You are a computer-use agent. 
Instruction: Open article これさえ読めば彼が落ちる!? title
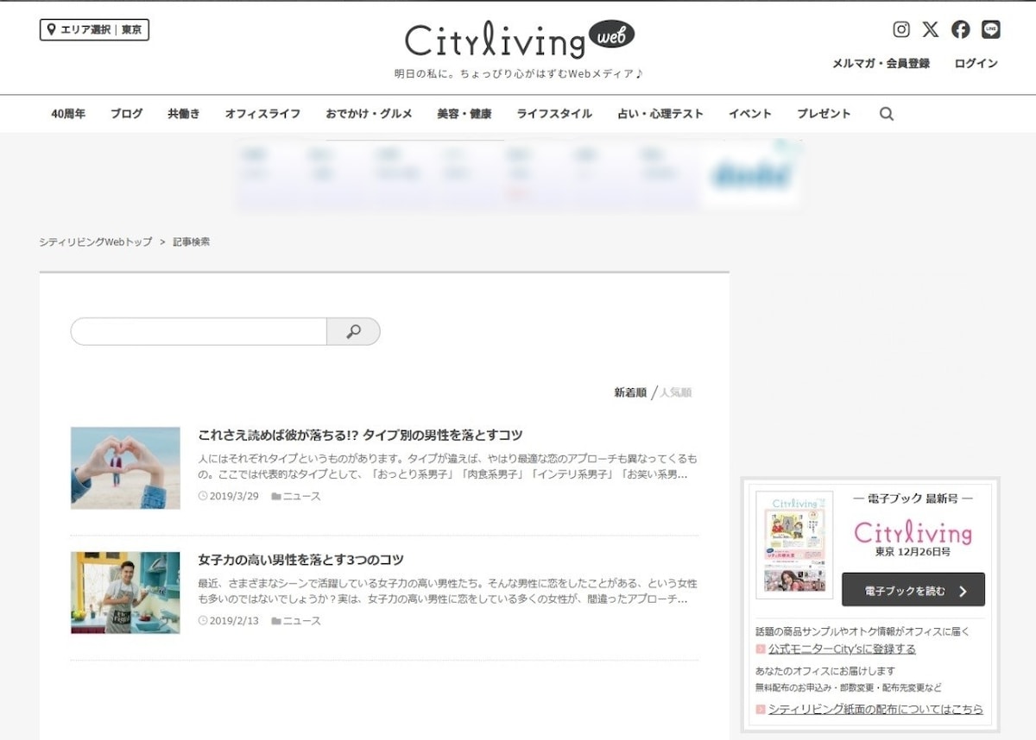coord(360,435)
